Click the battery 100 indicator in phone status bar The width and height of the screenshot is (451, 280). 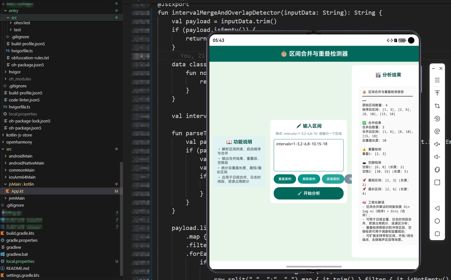(402, 41)
